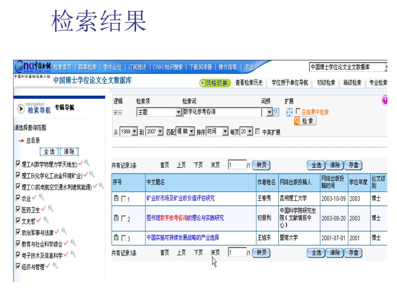Select the checkbox for result row 1

point(124,199)
